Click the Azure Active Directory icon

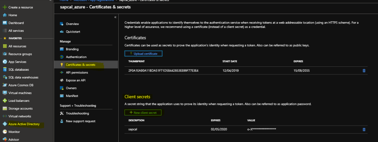4,124
